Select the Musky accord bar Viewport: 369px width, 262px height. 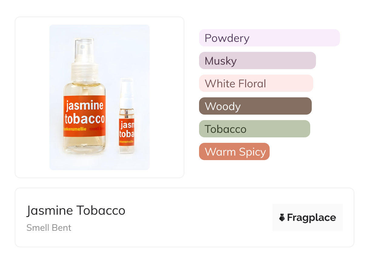257,61
